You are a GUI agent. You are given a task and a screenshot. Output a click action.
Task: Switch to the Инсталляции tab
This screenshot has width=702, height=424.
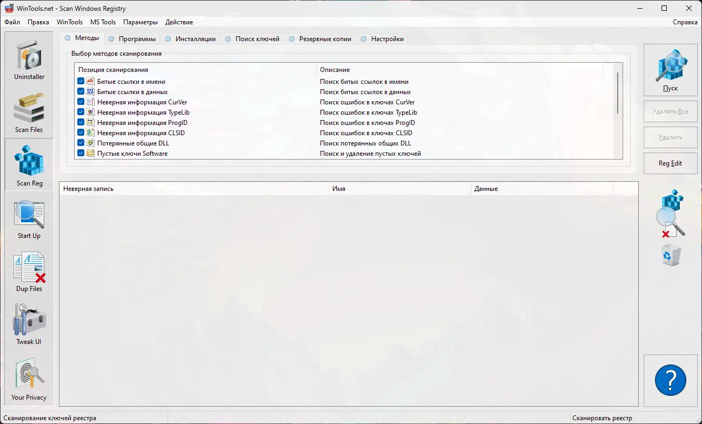(x=191, y=39)
